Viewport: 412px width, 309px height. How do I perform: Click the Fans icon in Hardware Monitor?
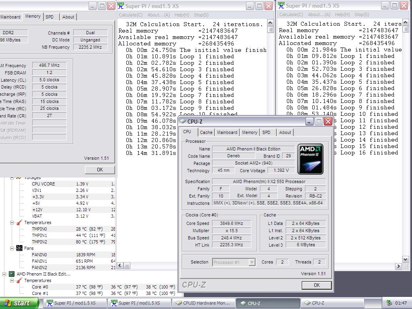pyautogui.click(x=19, y=248)
